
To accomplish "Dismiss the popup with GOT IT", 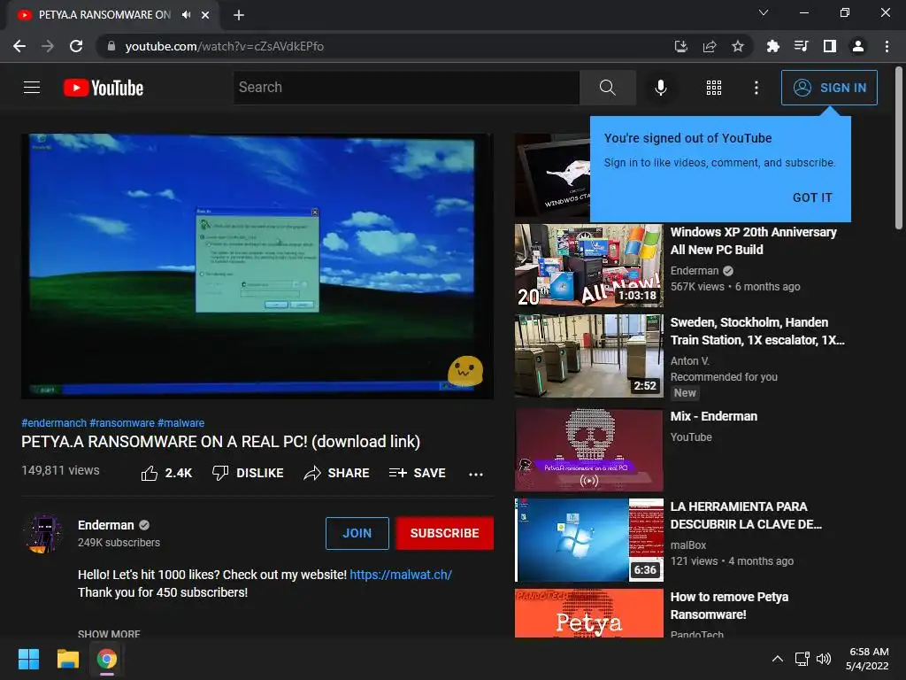I will [x=812, y=197].
